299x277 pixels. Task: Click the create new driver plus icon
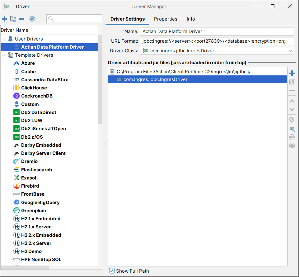tap(4, 19)
